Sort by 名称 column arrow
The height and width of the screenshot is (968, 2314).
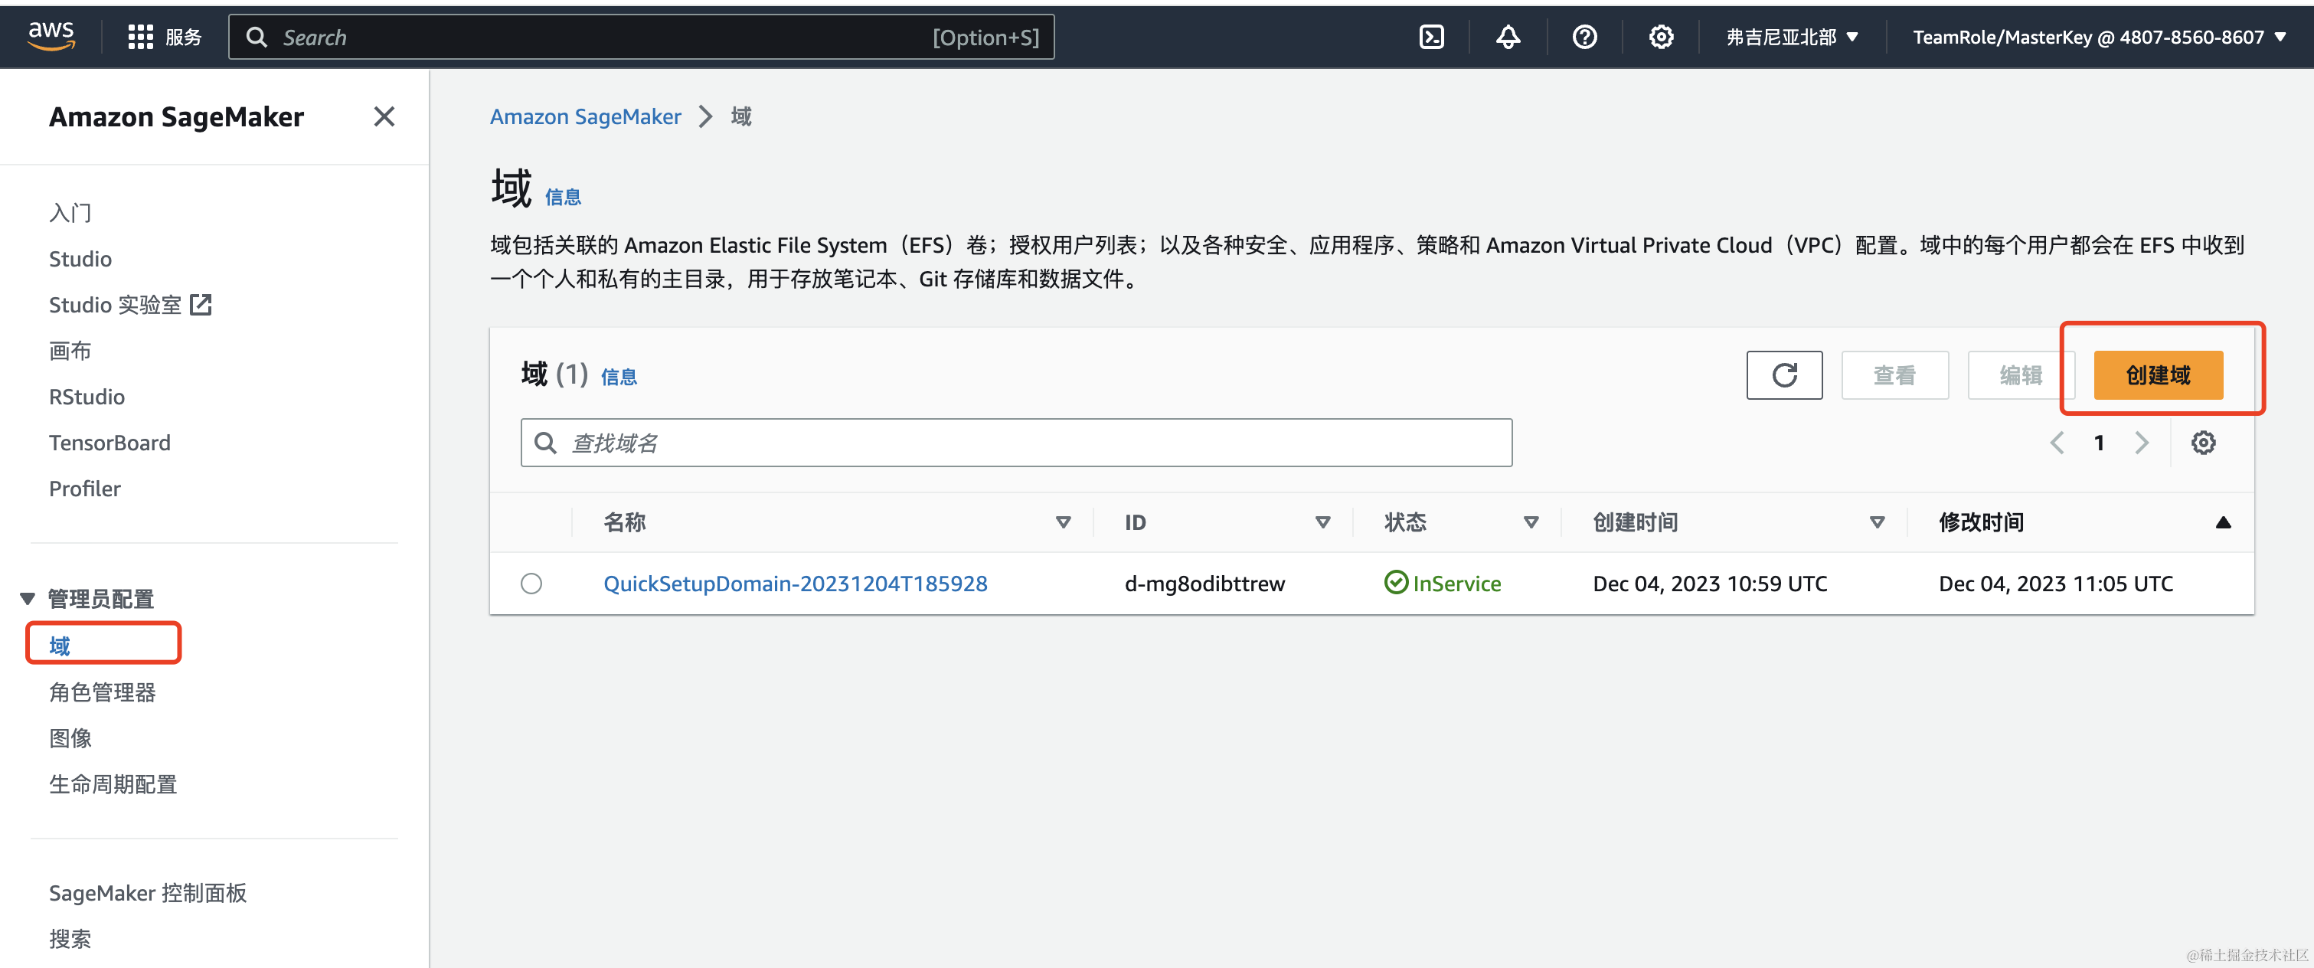(1063, 522)
